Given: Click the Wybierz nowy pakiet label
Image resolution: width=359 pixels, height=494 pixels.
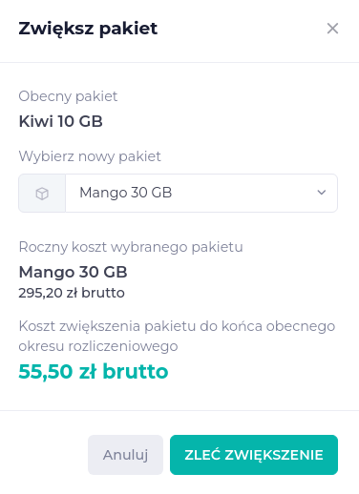Looking at the screenshot, I should [90, 156].
